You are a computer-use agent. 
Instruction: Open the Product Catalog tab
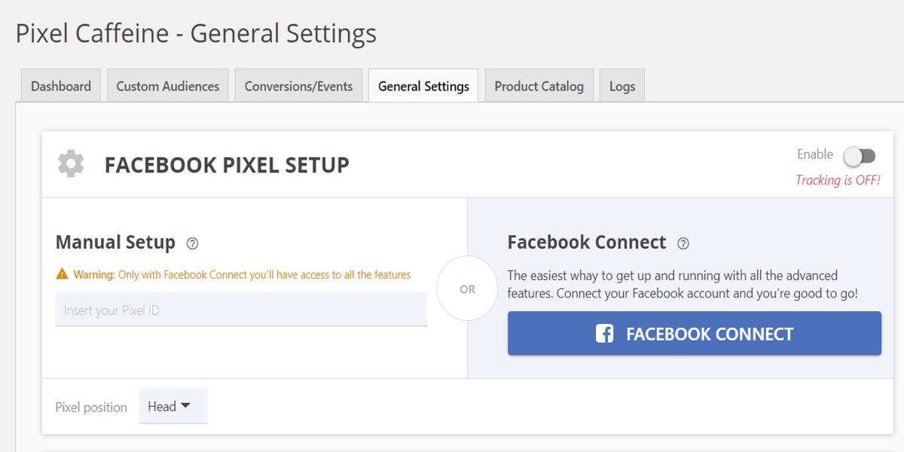pos(539,86)
